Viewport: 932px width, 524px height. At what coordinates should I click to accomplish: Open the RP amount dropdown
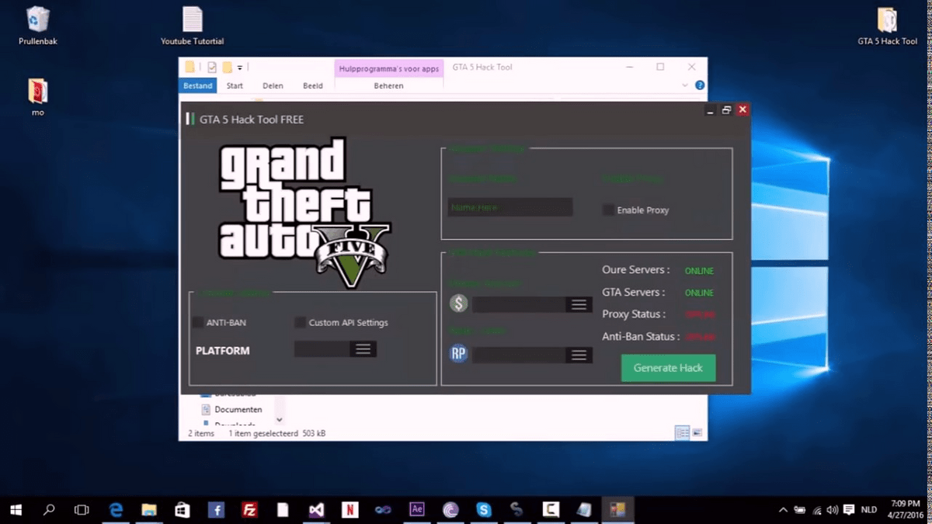click(x=532, y=355)
